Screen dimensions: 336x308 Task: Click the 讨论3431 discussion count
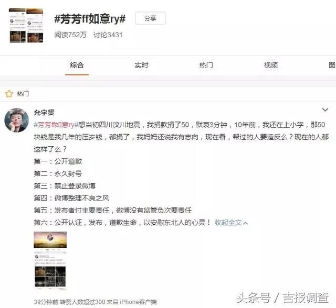pyautogui.click(x=108, y=35)
